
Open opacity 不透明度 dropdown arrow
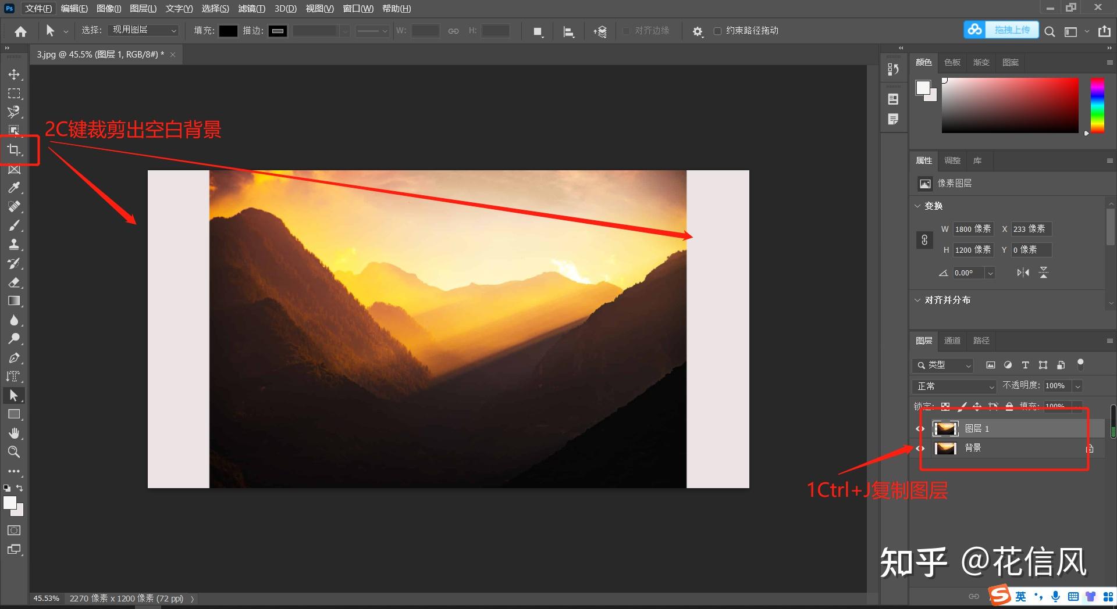point(1077,386)
